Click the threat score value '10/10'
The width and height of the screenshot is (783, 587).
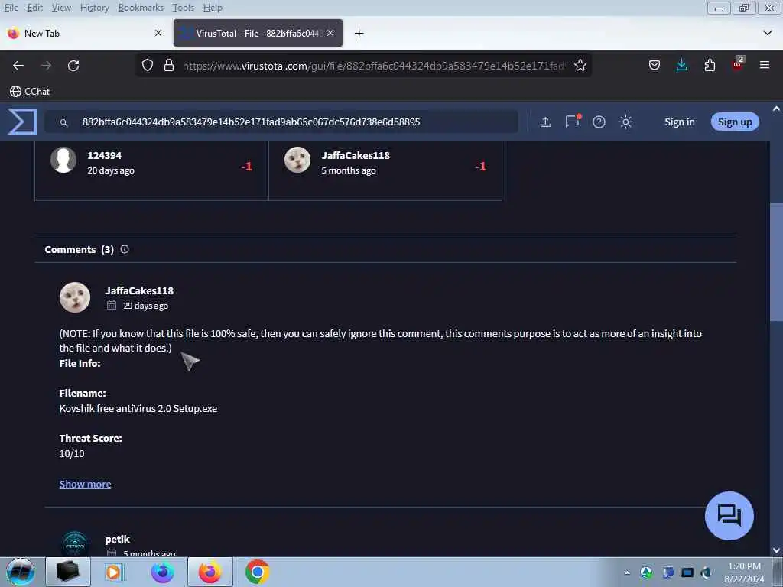pos(72,453)
